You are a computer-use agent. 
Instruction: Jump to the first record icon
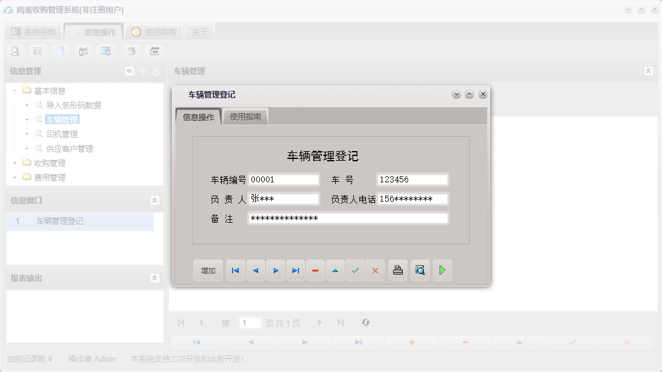[235, 270]
